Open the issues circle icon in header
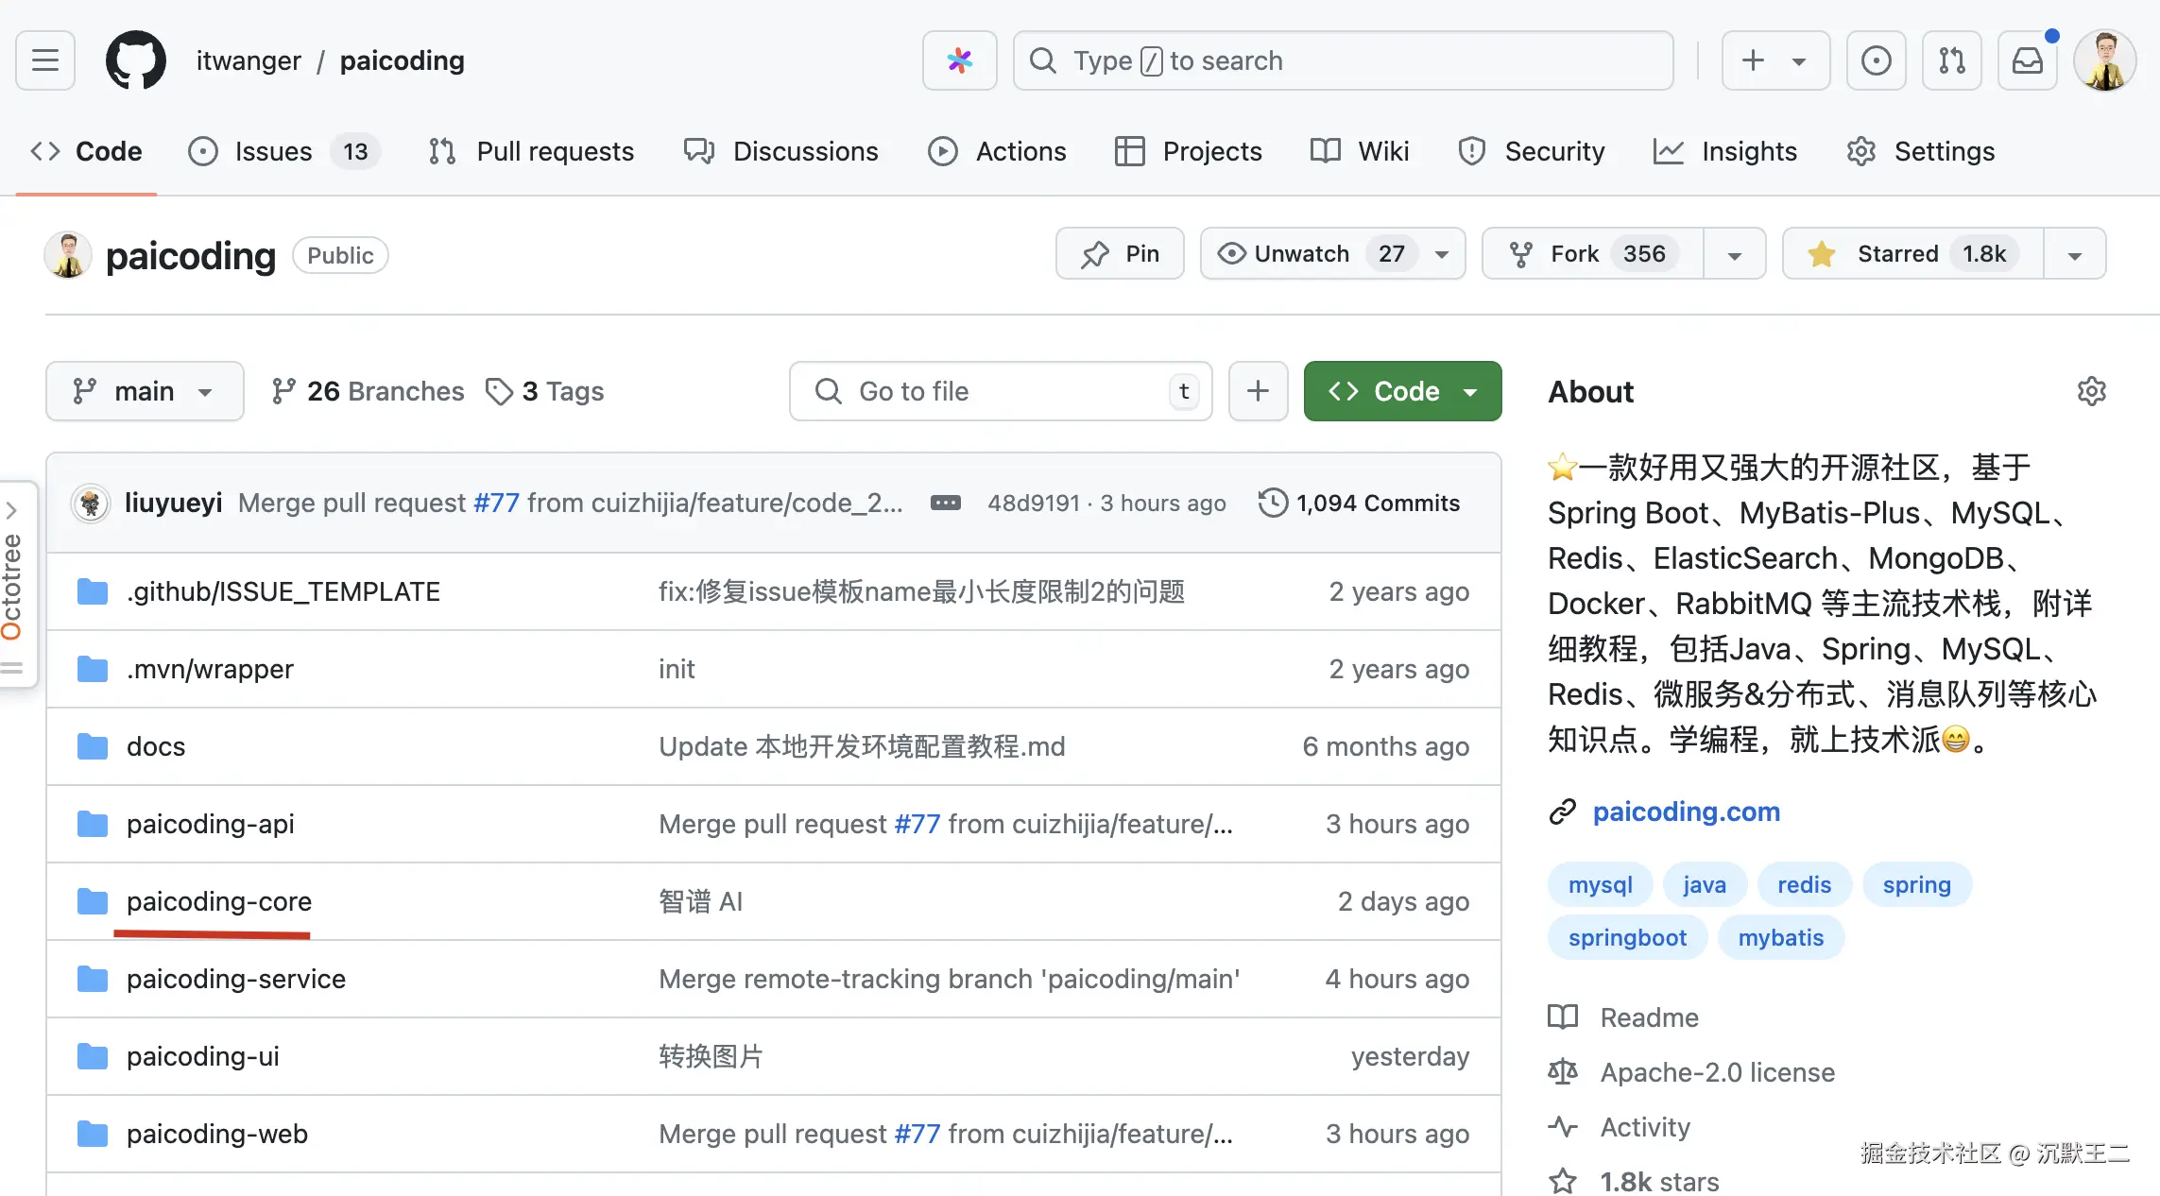The image size is (2160, 1196). tap(1876, 60)
